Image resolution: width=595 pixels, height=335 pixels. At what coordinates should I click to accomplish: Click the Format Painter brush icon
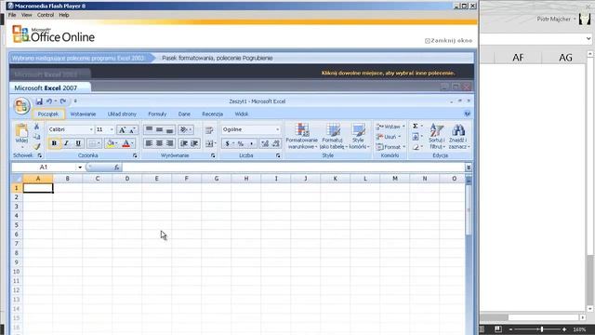pos(36,146)
